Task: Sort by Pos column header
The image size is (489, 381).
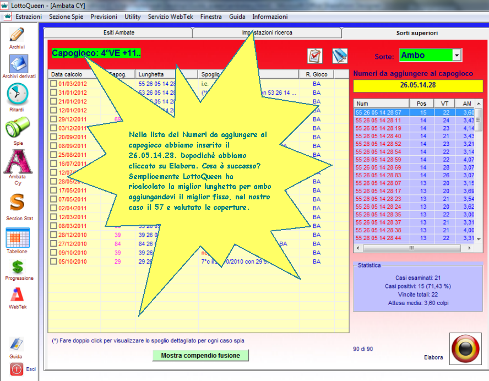Action: (x=422, y=104)
